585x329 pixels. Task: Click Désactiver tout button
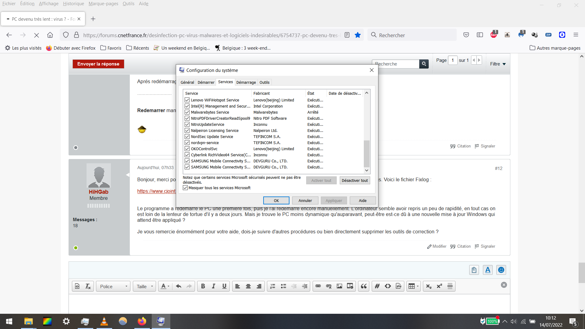coord(355,180)
